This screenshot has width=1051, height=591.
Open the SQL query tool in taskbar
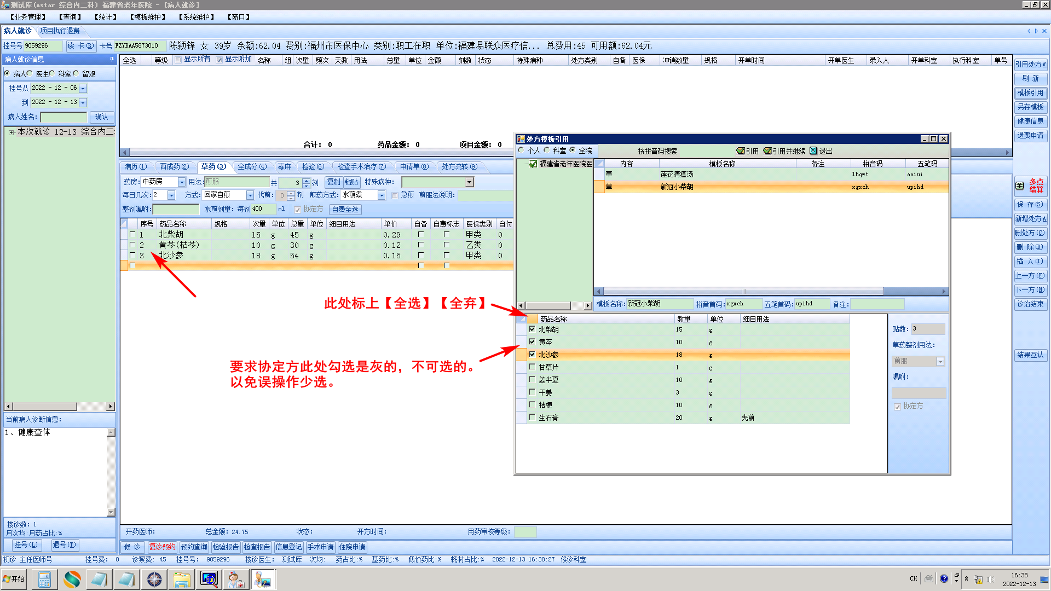click(x=209, y=580)
